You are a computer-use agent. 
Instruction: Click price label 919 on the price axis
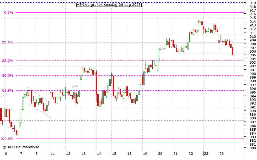253,3
